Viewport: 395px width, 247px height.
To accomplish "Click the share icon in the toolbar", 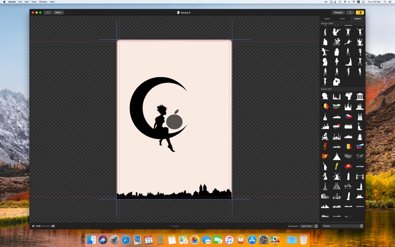I will tap(350, 12).
